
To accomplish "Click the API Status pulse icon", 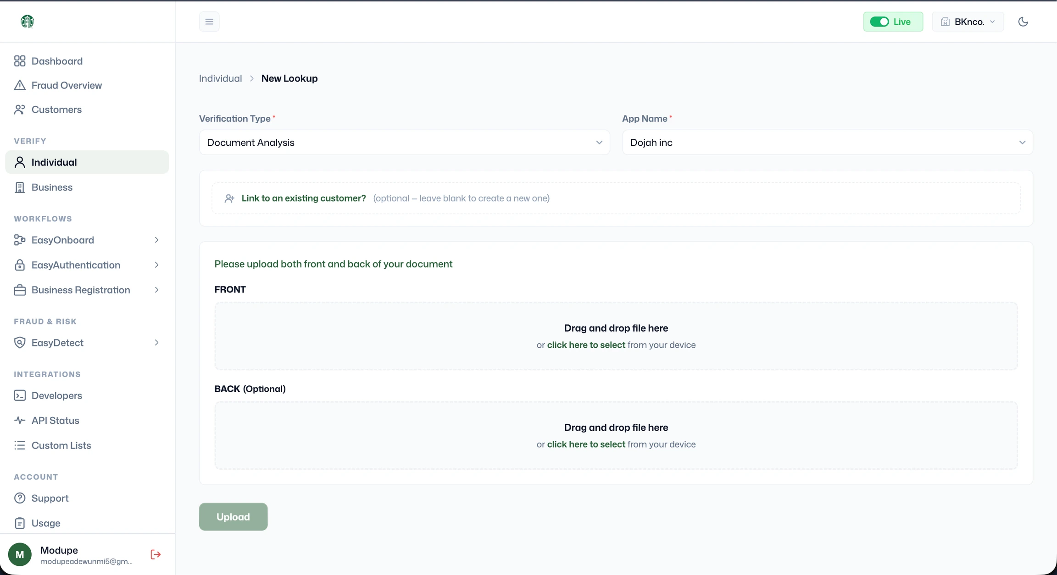I will pos(20,420).
